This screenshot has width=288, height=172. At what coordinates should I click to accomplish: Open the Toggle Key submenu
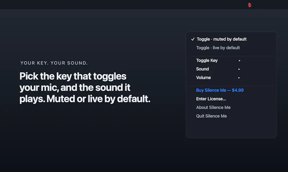click(x=207, y=60)
